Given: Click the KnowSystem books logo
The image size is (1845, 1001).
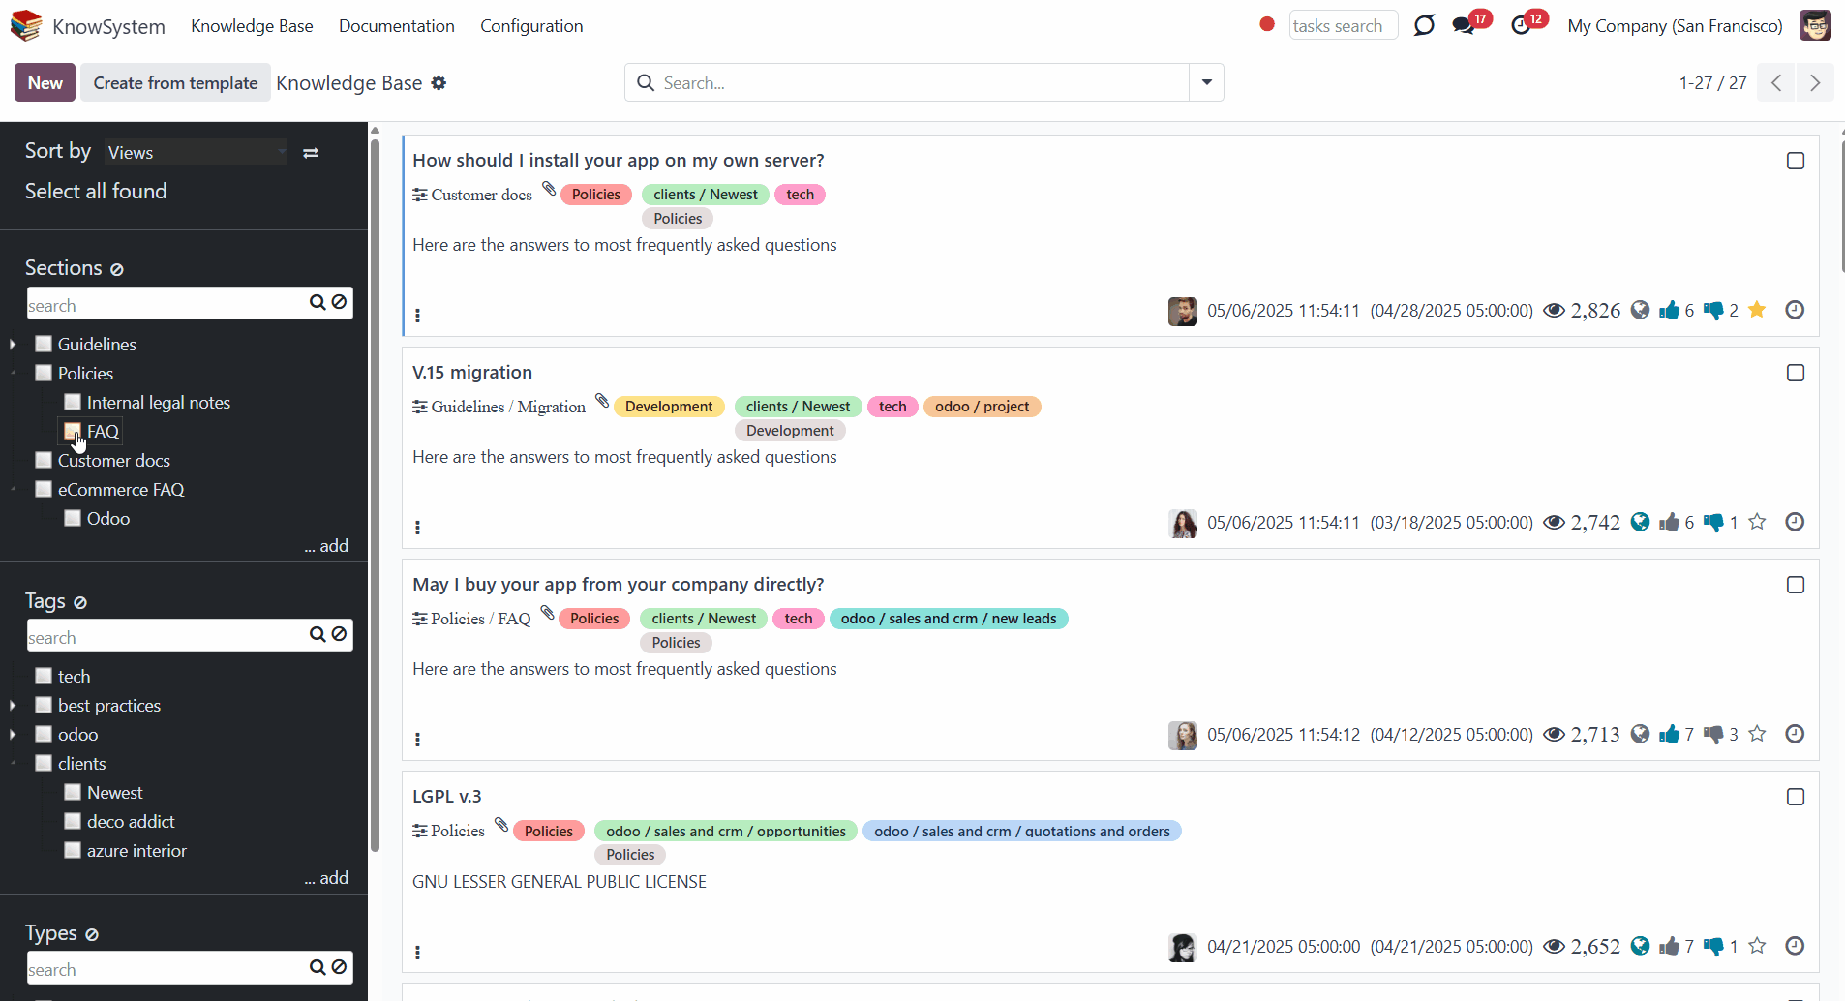Looking at the screenshot, I should pos(26,26).
